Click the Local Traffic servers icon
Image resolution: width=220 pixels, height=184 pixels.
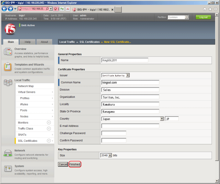(x=8, y=82)
